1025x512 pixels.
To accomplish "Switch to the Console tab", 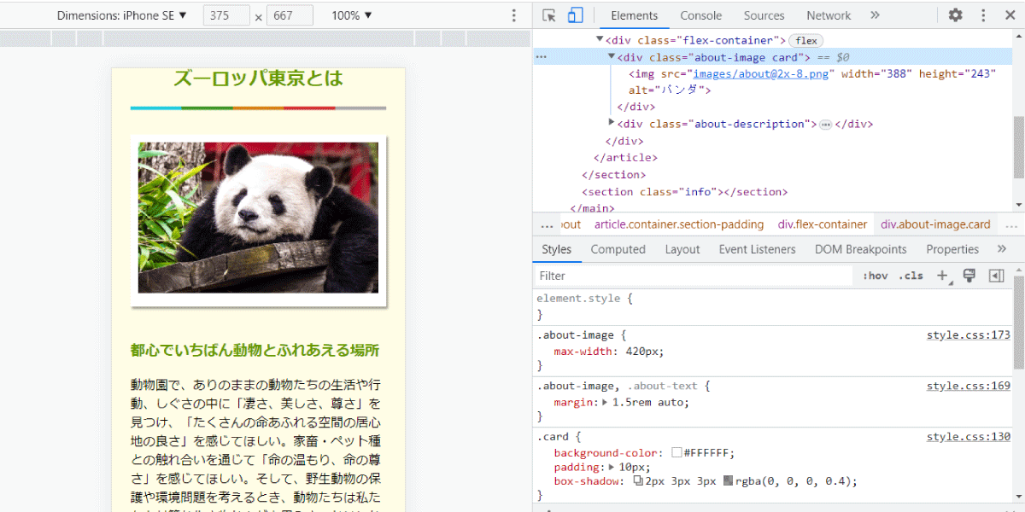I will (x=701, y=15).
